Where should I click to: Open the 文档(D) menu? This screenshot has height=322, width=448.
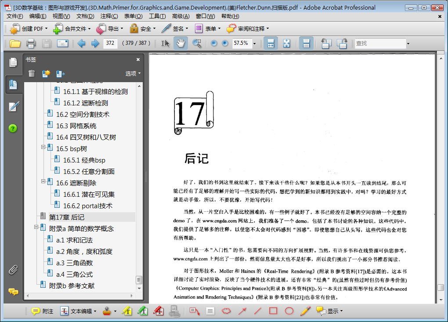click(85, 16)
